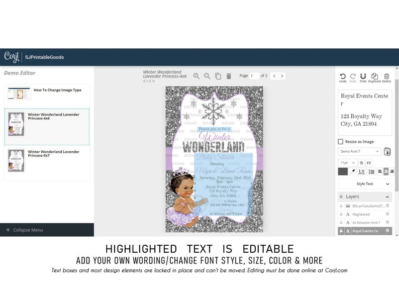The height and width of the screenshot is (285, 399).
Task: Click the How To Change Image Type thumbnail
Action: (19, 93)
